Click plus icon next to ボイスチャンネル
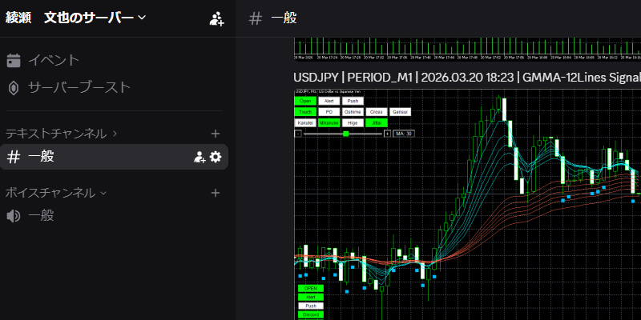The image size is (641, 320). tap(215, 193)
